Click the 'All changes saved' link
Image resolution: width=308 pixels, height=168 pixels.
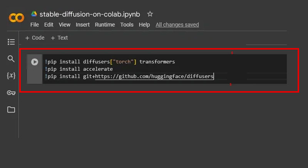pos(177,25)
